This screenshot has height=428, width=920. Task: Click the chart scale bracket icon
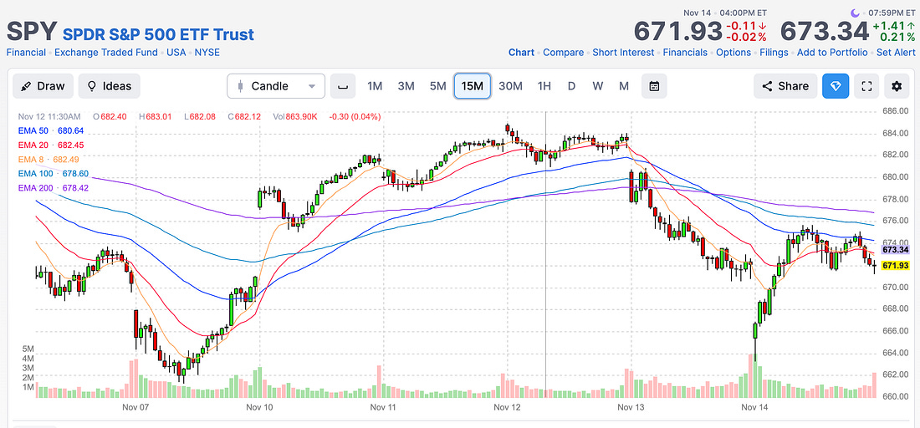pyautogui.click(x=343, y=86)
